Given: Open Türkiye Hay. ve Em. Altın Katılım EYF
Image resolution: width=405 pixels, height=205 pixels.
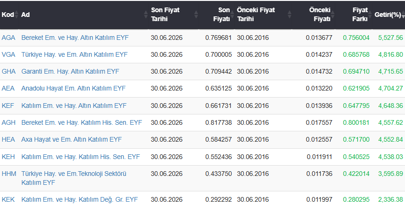Looking at the screenshot, I should click(x=74, y=55).
